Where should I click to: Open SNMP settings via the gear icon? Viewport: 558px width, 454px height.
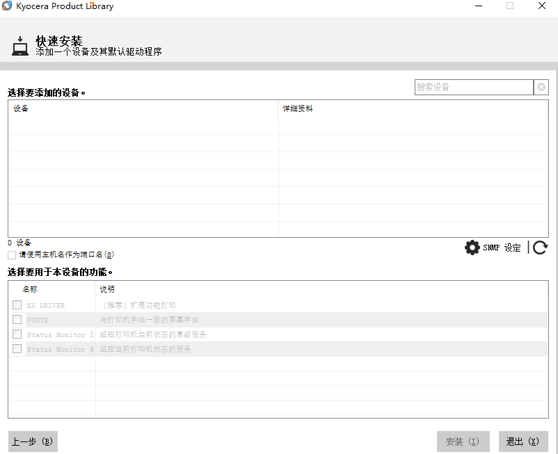[x=472, y=247]
